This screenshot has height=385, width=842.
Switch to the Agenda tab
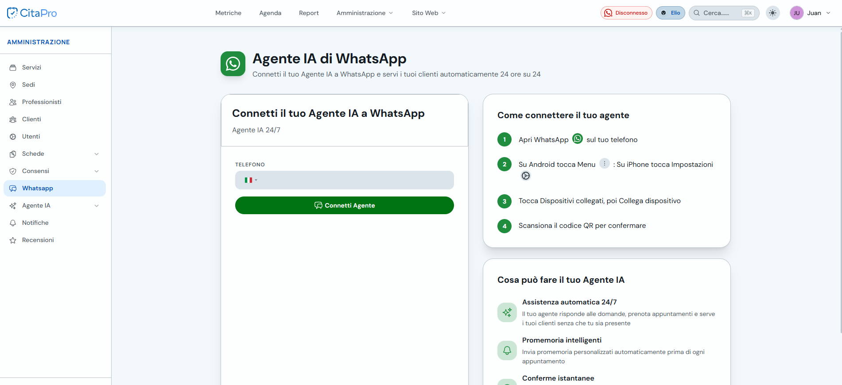[270, 13]
